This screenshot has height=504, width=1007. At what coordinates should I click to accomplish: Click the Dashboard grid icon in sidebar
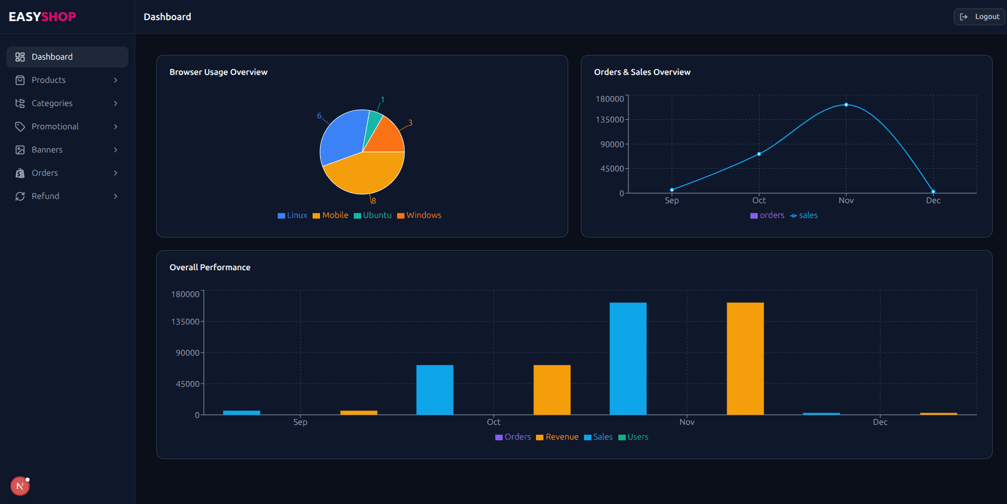[x=20, y=57]
